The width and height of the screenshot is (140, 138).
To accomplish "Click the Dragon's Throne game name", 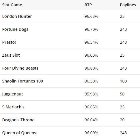I will coord(18,120).
